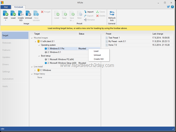Click the Add image icon

(6, 13)
